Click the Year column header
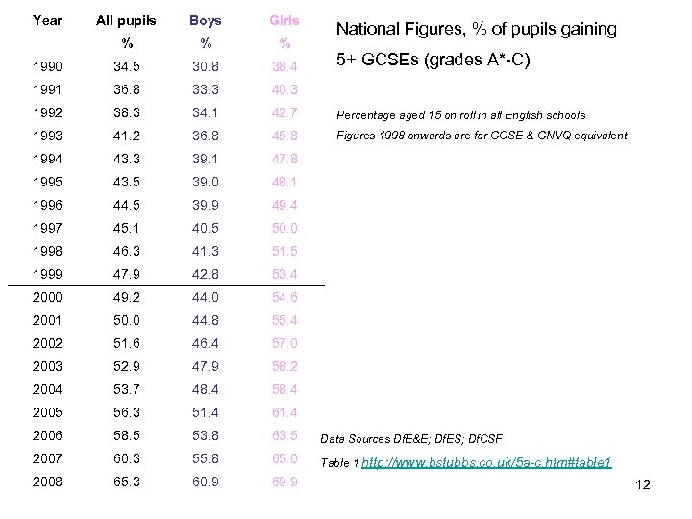This screenshot has width=692, height=519. point(47,20)
